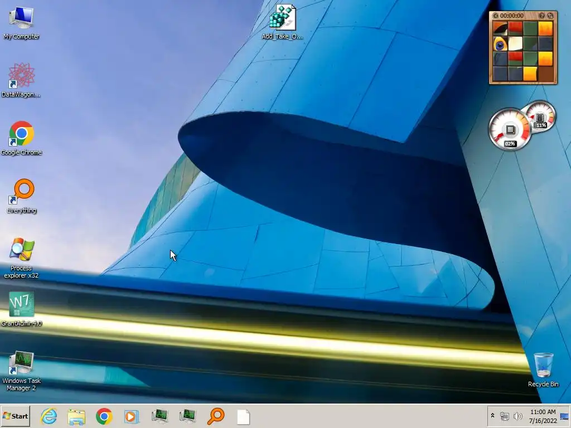Select the Google Chrome desktop shortcut

(x=21, y=138)
